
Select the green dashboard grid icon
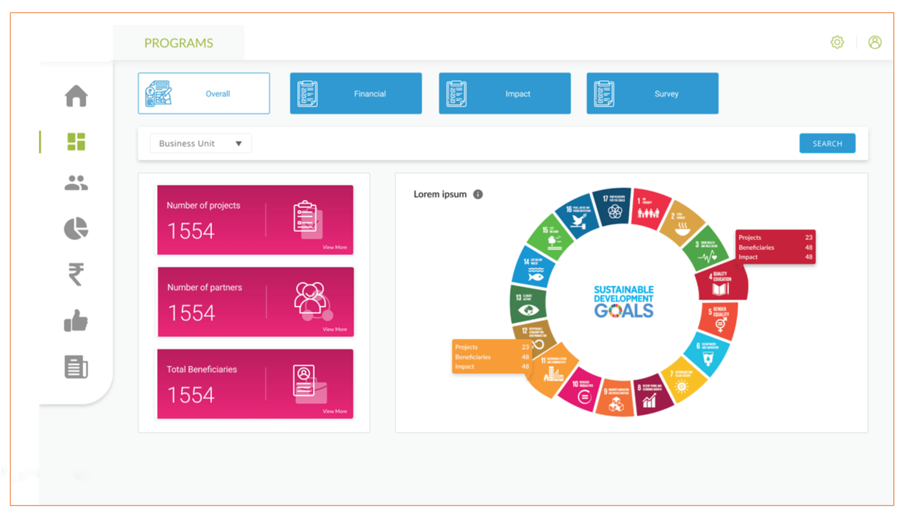(76, 142)
